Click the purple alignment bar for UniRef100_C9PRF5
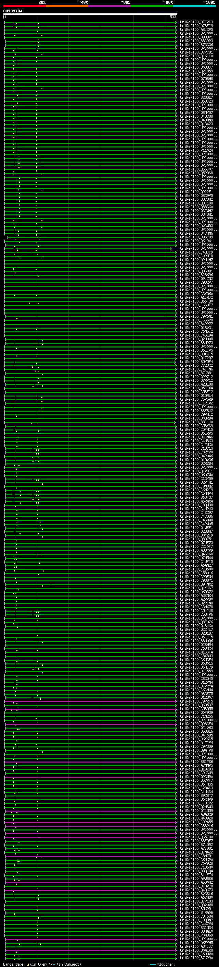 (x=90, y=701)
